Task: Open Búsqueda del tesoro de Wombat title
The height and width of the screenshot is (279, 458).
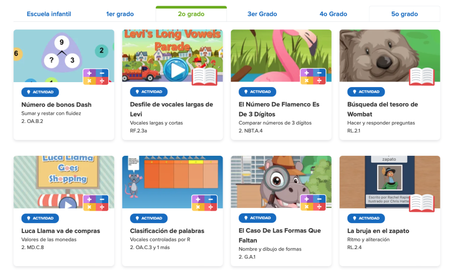Action: point(382,109)
